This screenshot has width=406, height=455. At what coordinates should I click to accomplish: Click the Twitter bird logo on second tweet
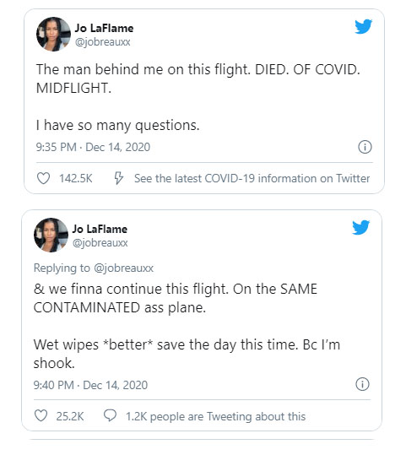coord(360,227)
